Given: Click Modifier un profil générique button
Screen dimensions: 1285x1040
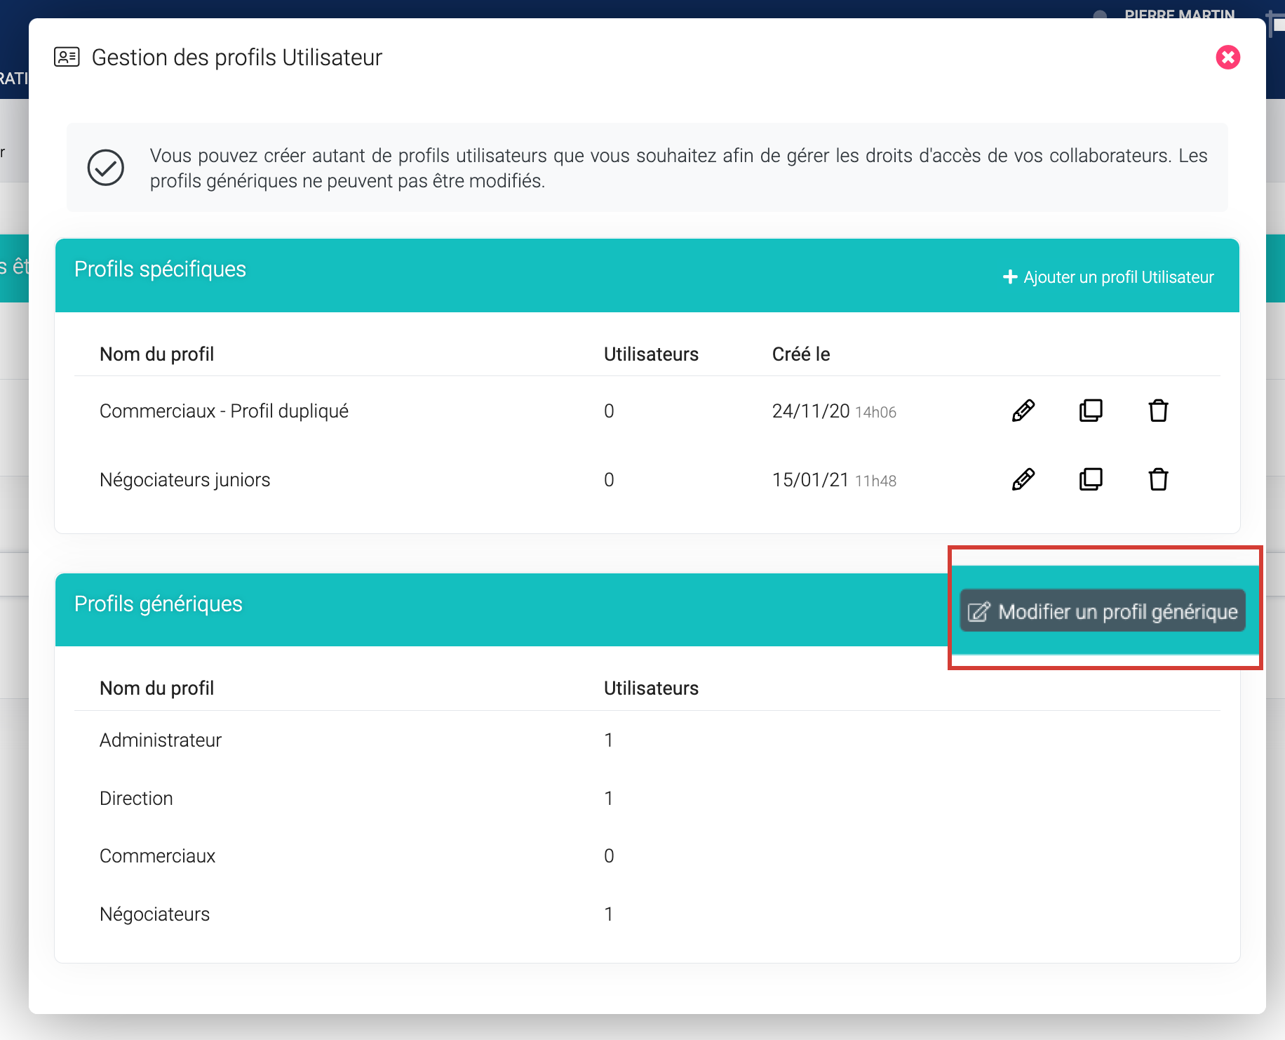Looking at the screenshot, I should coord(1102,611).
